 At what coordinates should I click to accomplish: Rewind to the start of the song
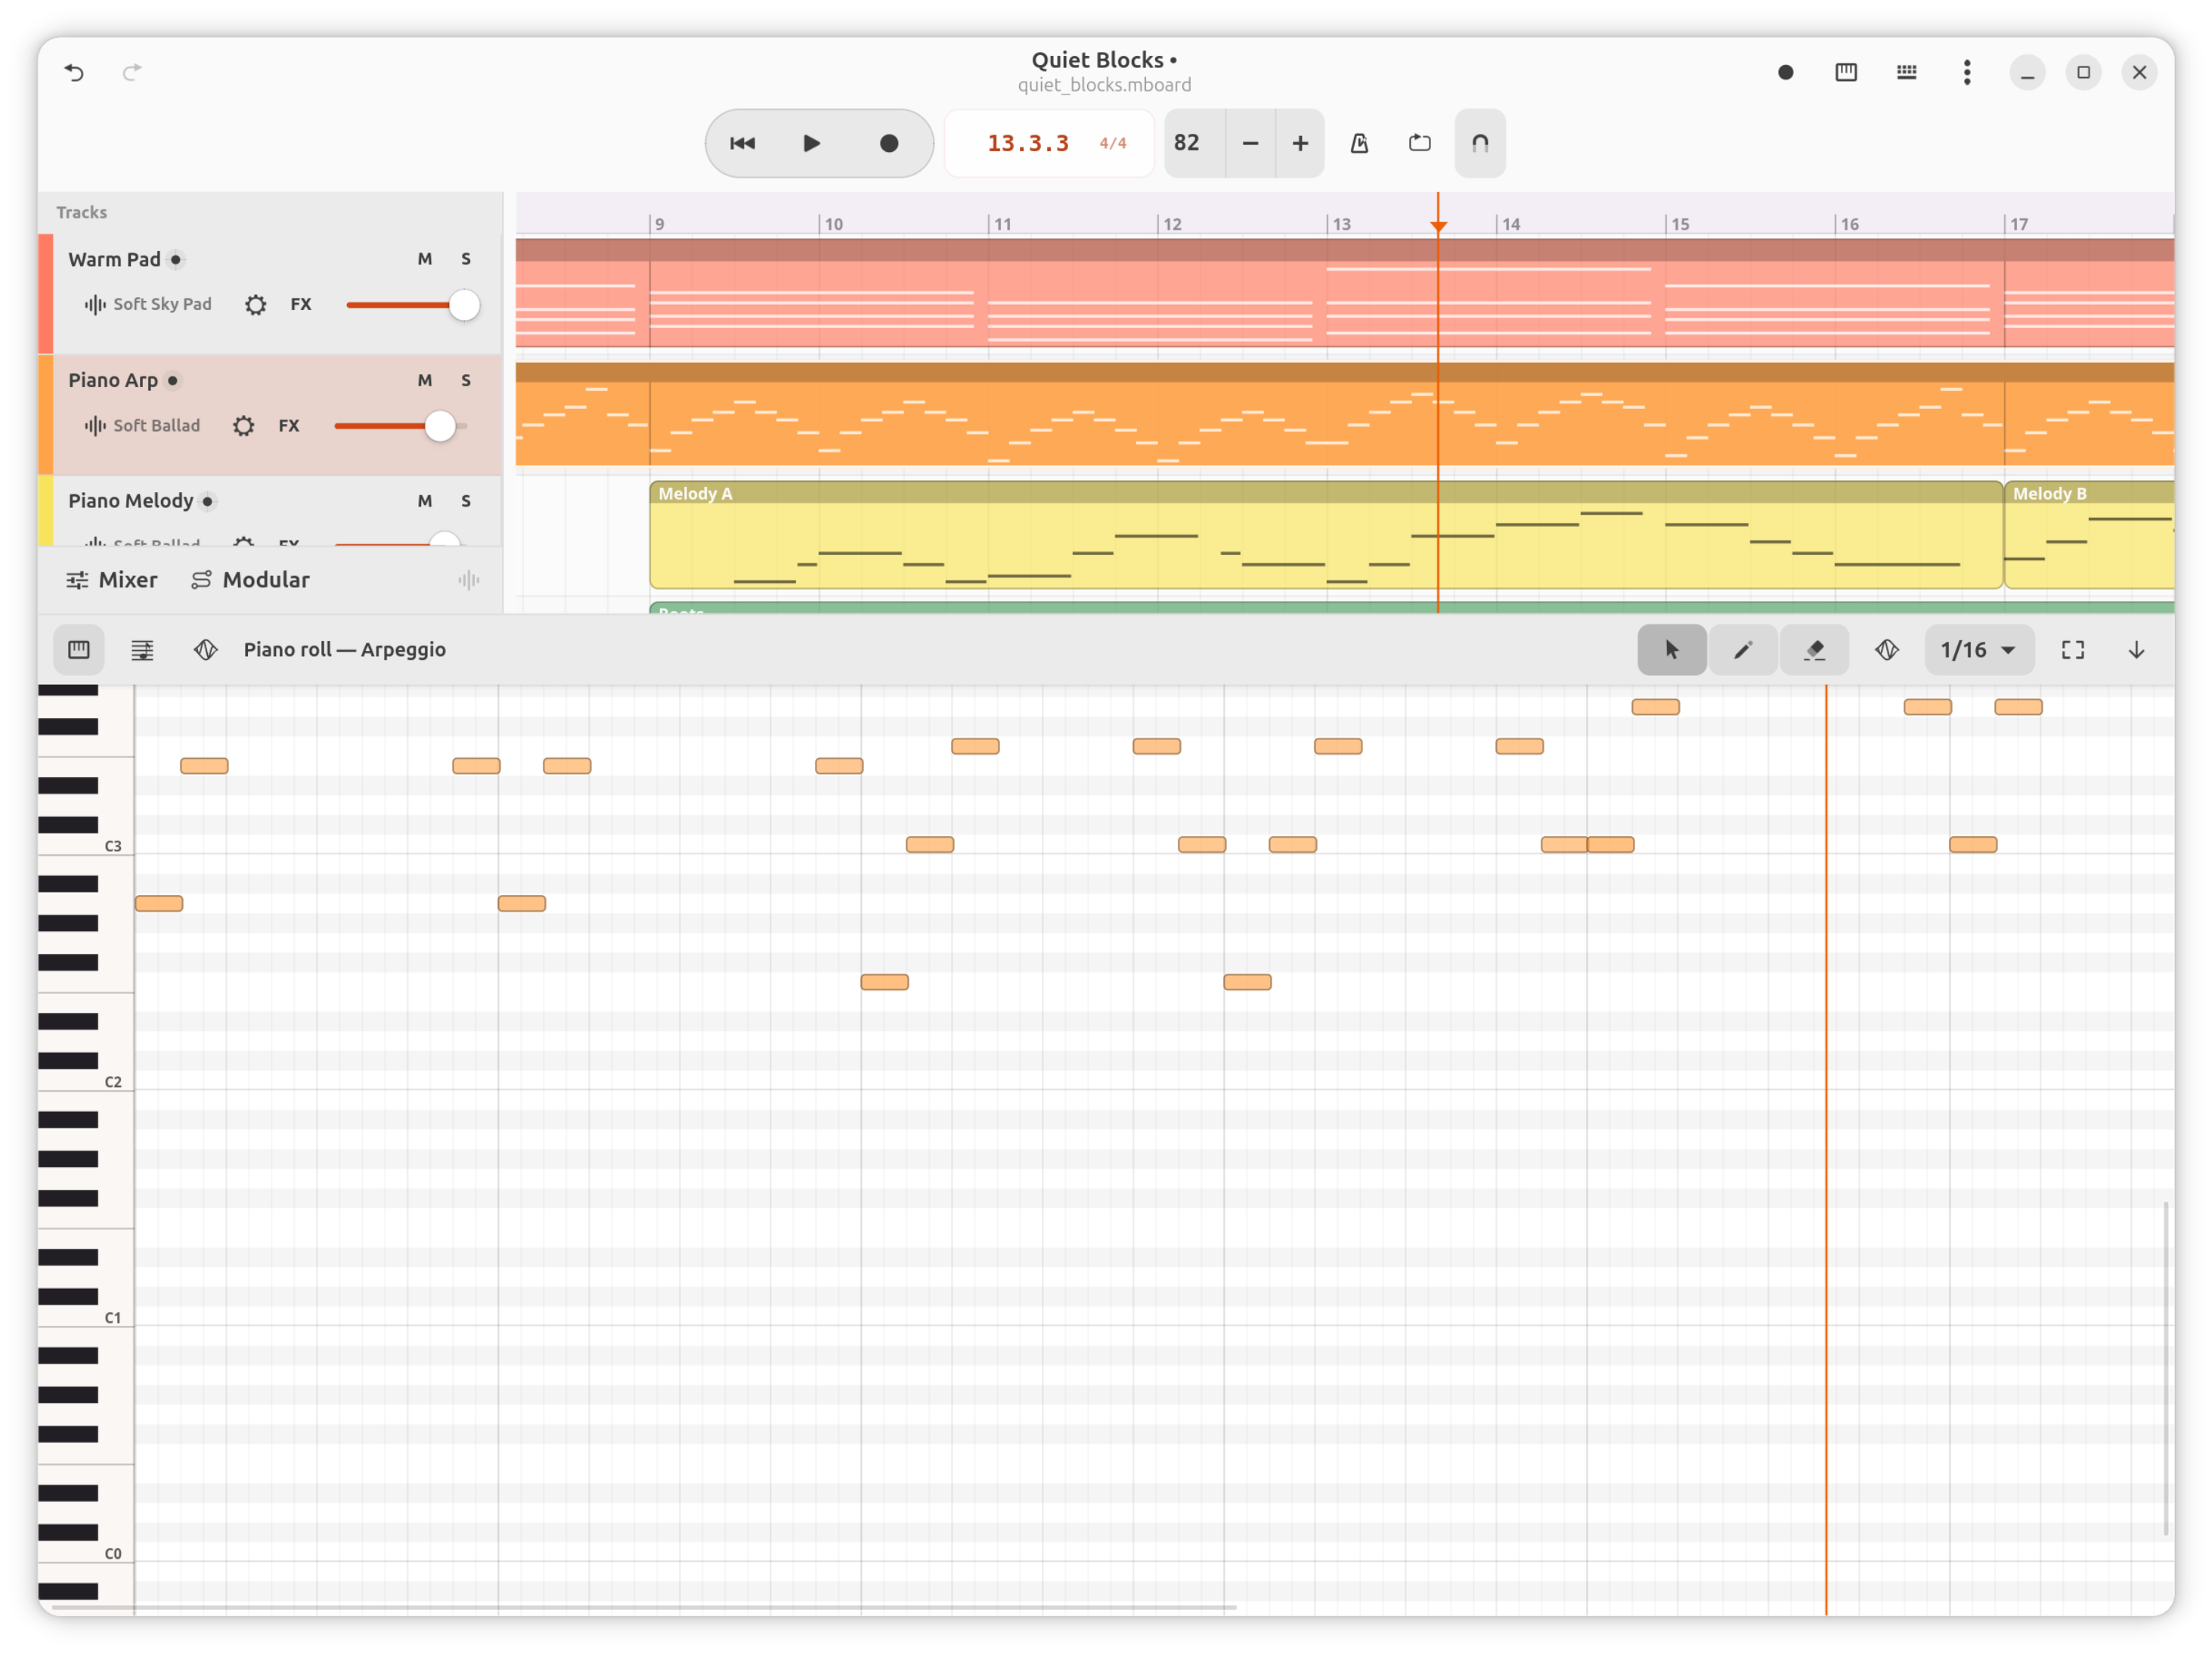point(742,143)
